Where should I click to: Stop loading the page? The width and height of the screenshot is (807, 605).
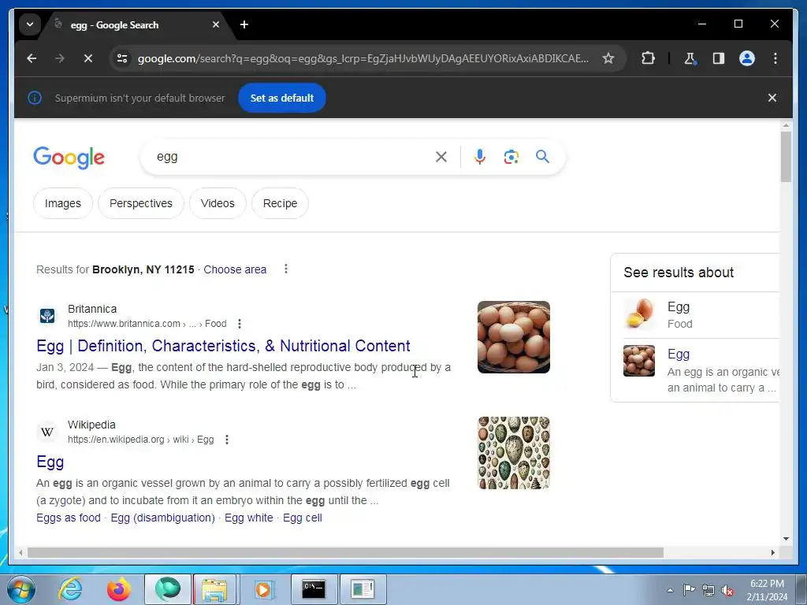click(x=88, y=58)
